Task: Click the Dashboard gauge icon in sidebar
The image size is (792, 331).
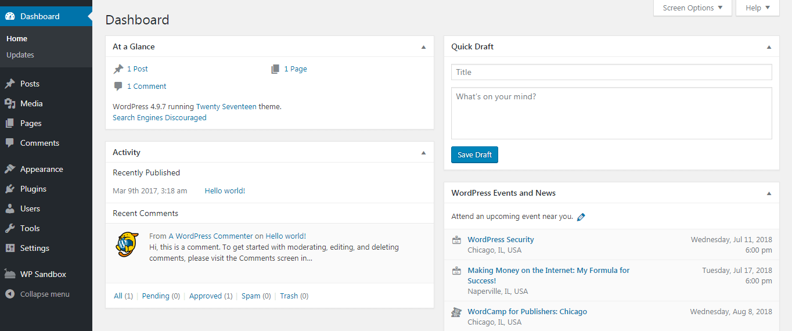Action: [10, 16]
